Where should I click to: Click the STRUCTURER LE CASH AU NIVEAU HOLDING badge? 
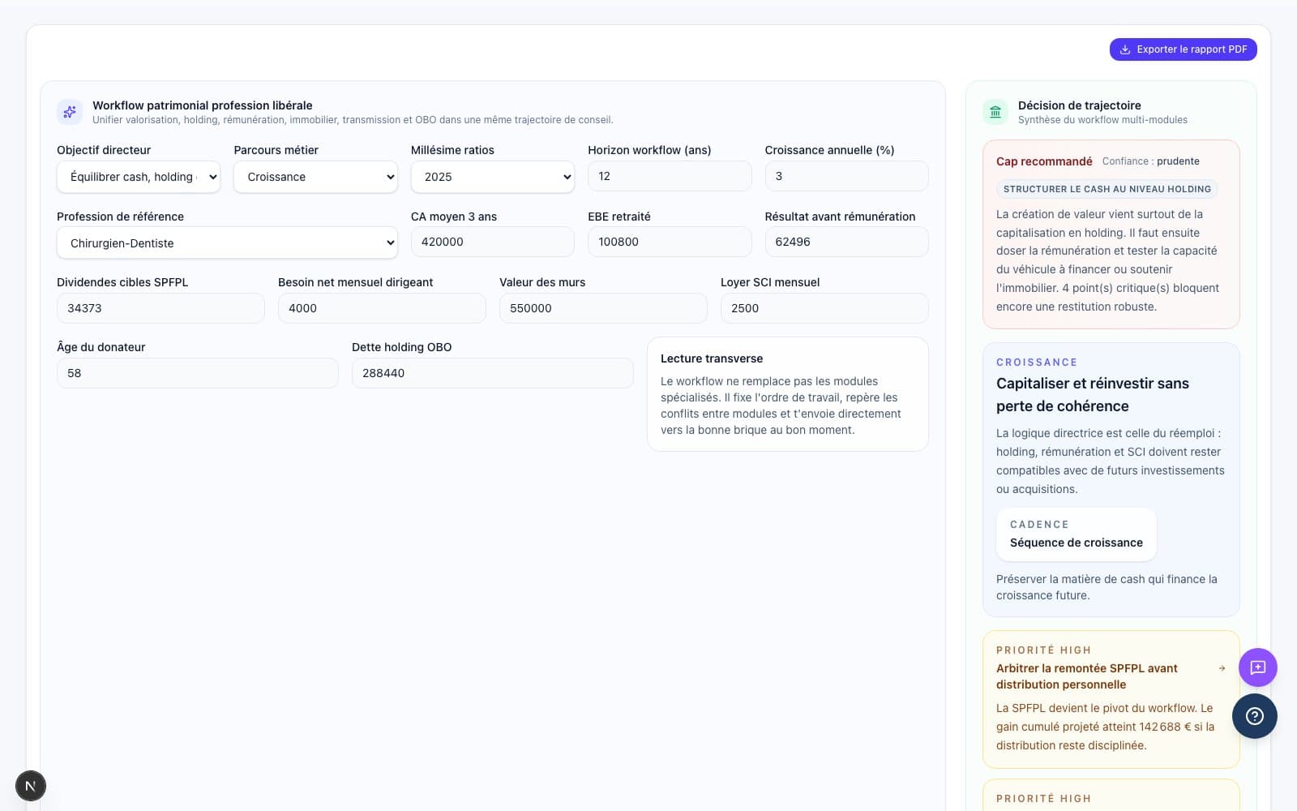click(1106, 189)
